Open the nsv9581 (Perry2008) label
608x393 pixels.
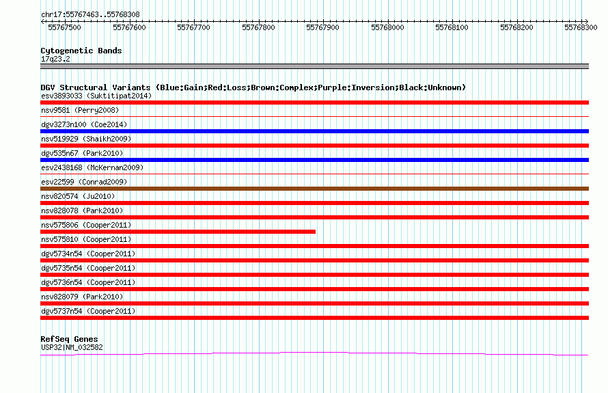point(80,110)
